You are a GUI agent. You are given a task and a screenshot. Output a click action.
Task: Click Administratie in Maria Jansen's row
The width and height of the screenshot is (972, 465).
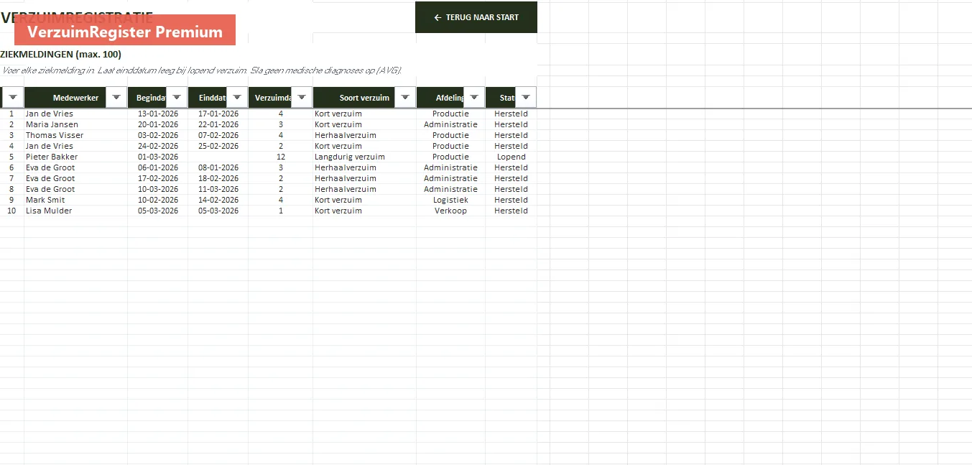[x=451, y=124]
